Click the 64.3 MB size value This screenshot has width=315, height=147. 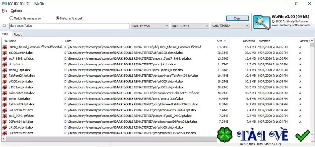pyautogui.click(x=222, y=47)
